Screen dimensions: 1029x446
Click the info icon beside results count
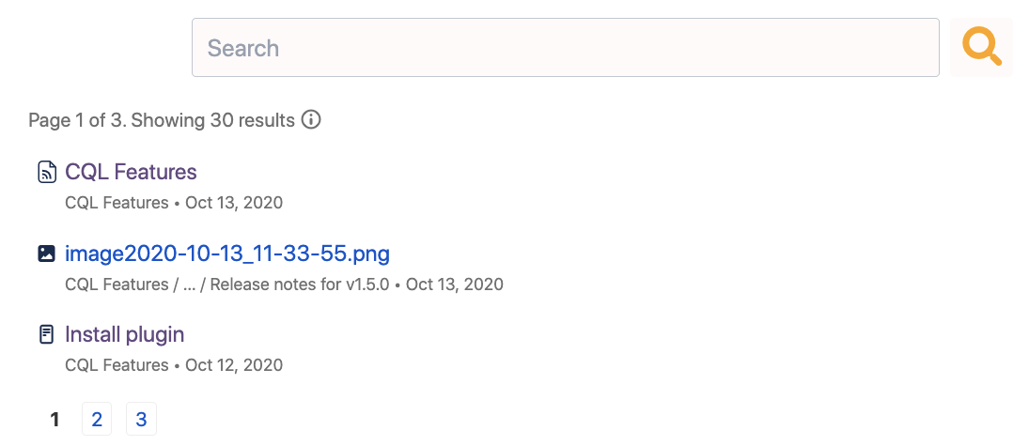coord(311,120)
